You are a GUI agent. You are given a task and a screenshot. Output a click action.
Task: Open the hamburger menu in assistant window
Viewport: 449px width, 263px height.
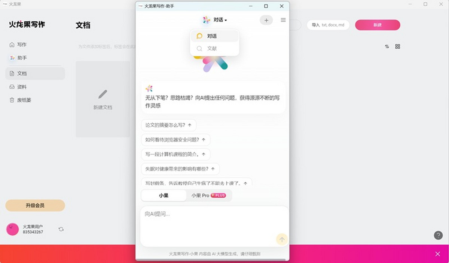pos(283,20)
